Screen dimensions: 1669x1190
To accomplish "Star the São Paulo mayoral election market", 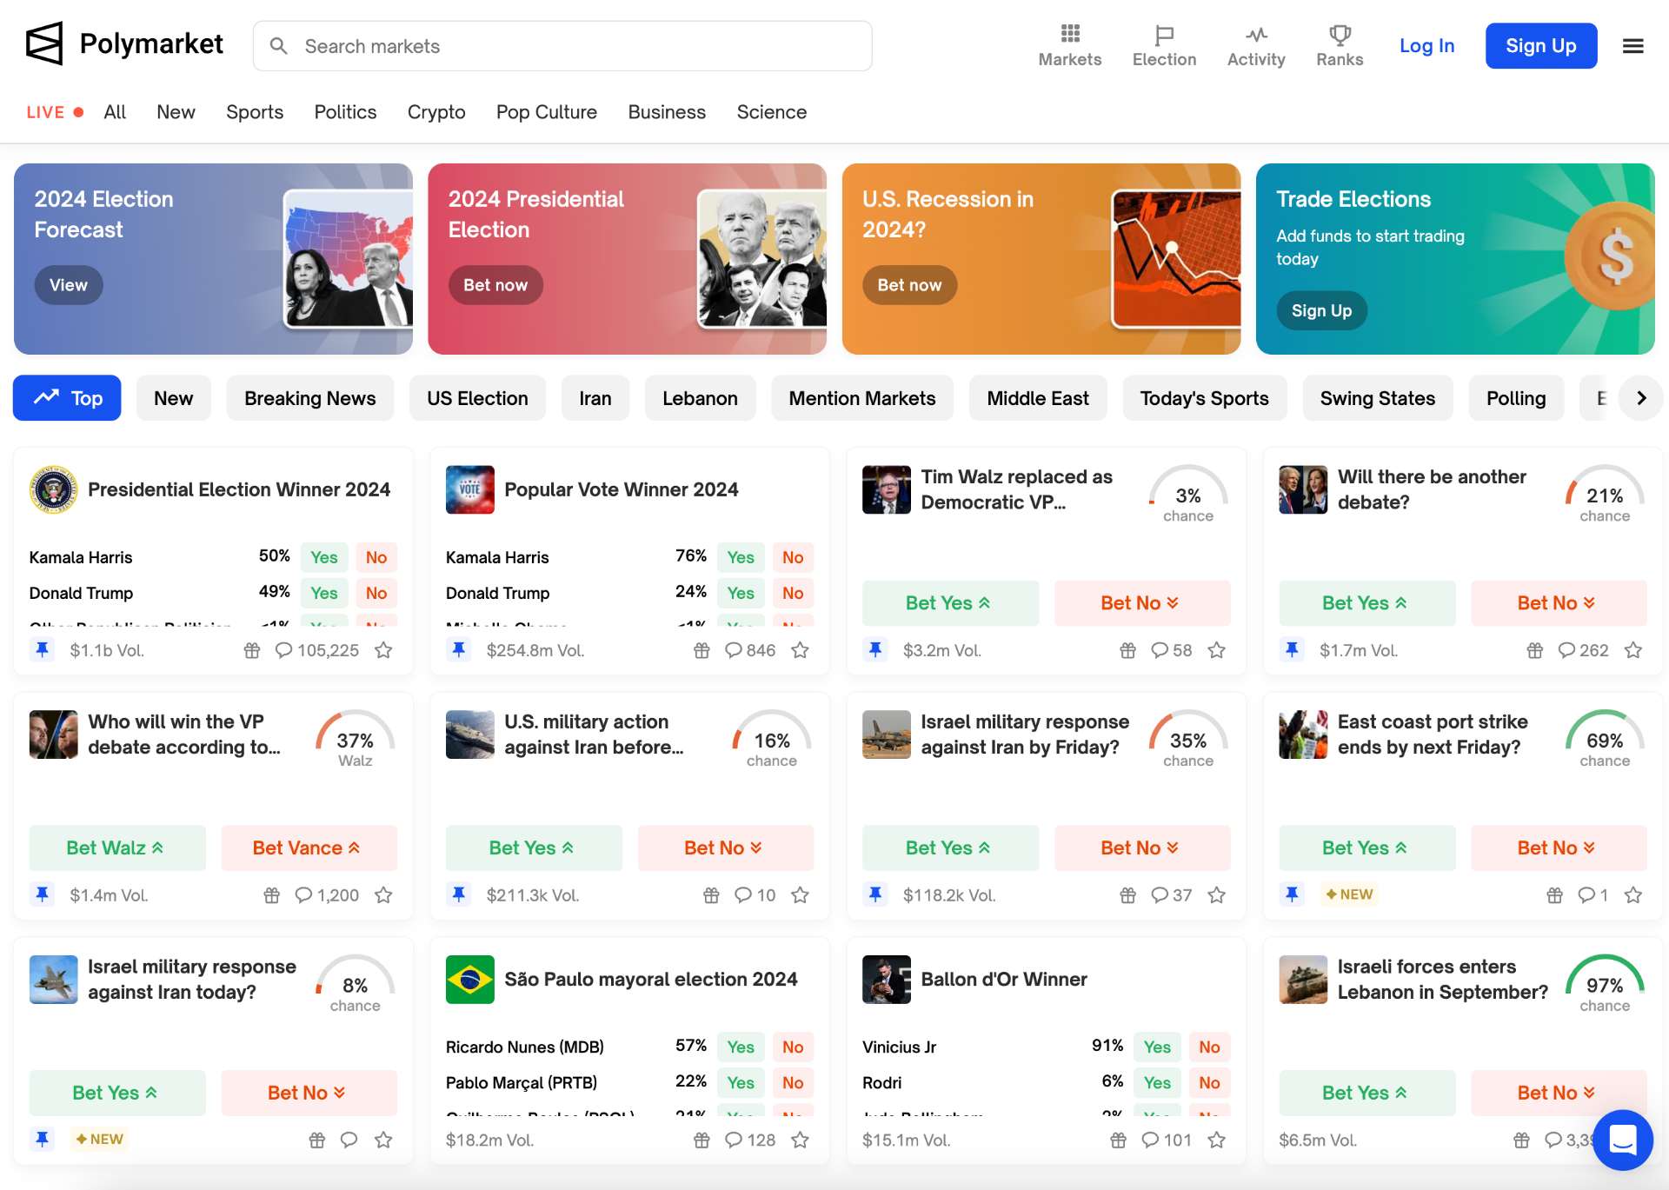I will (x=800, y=1140).
